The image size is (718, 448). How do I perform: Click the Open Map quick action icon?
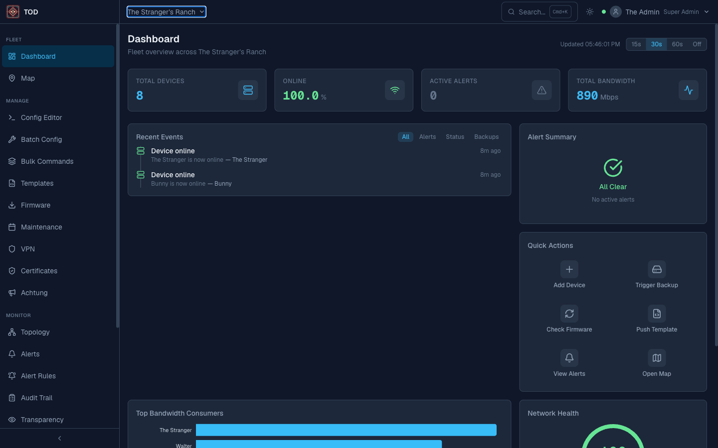tap(657, 358)
